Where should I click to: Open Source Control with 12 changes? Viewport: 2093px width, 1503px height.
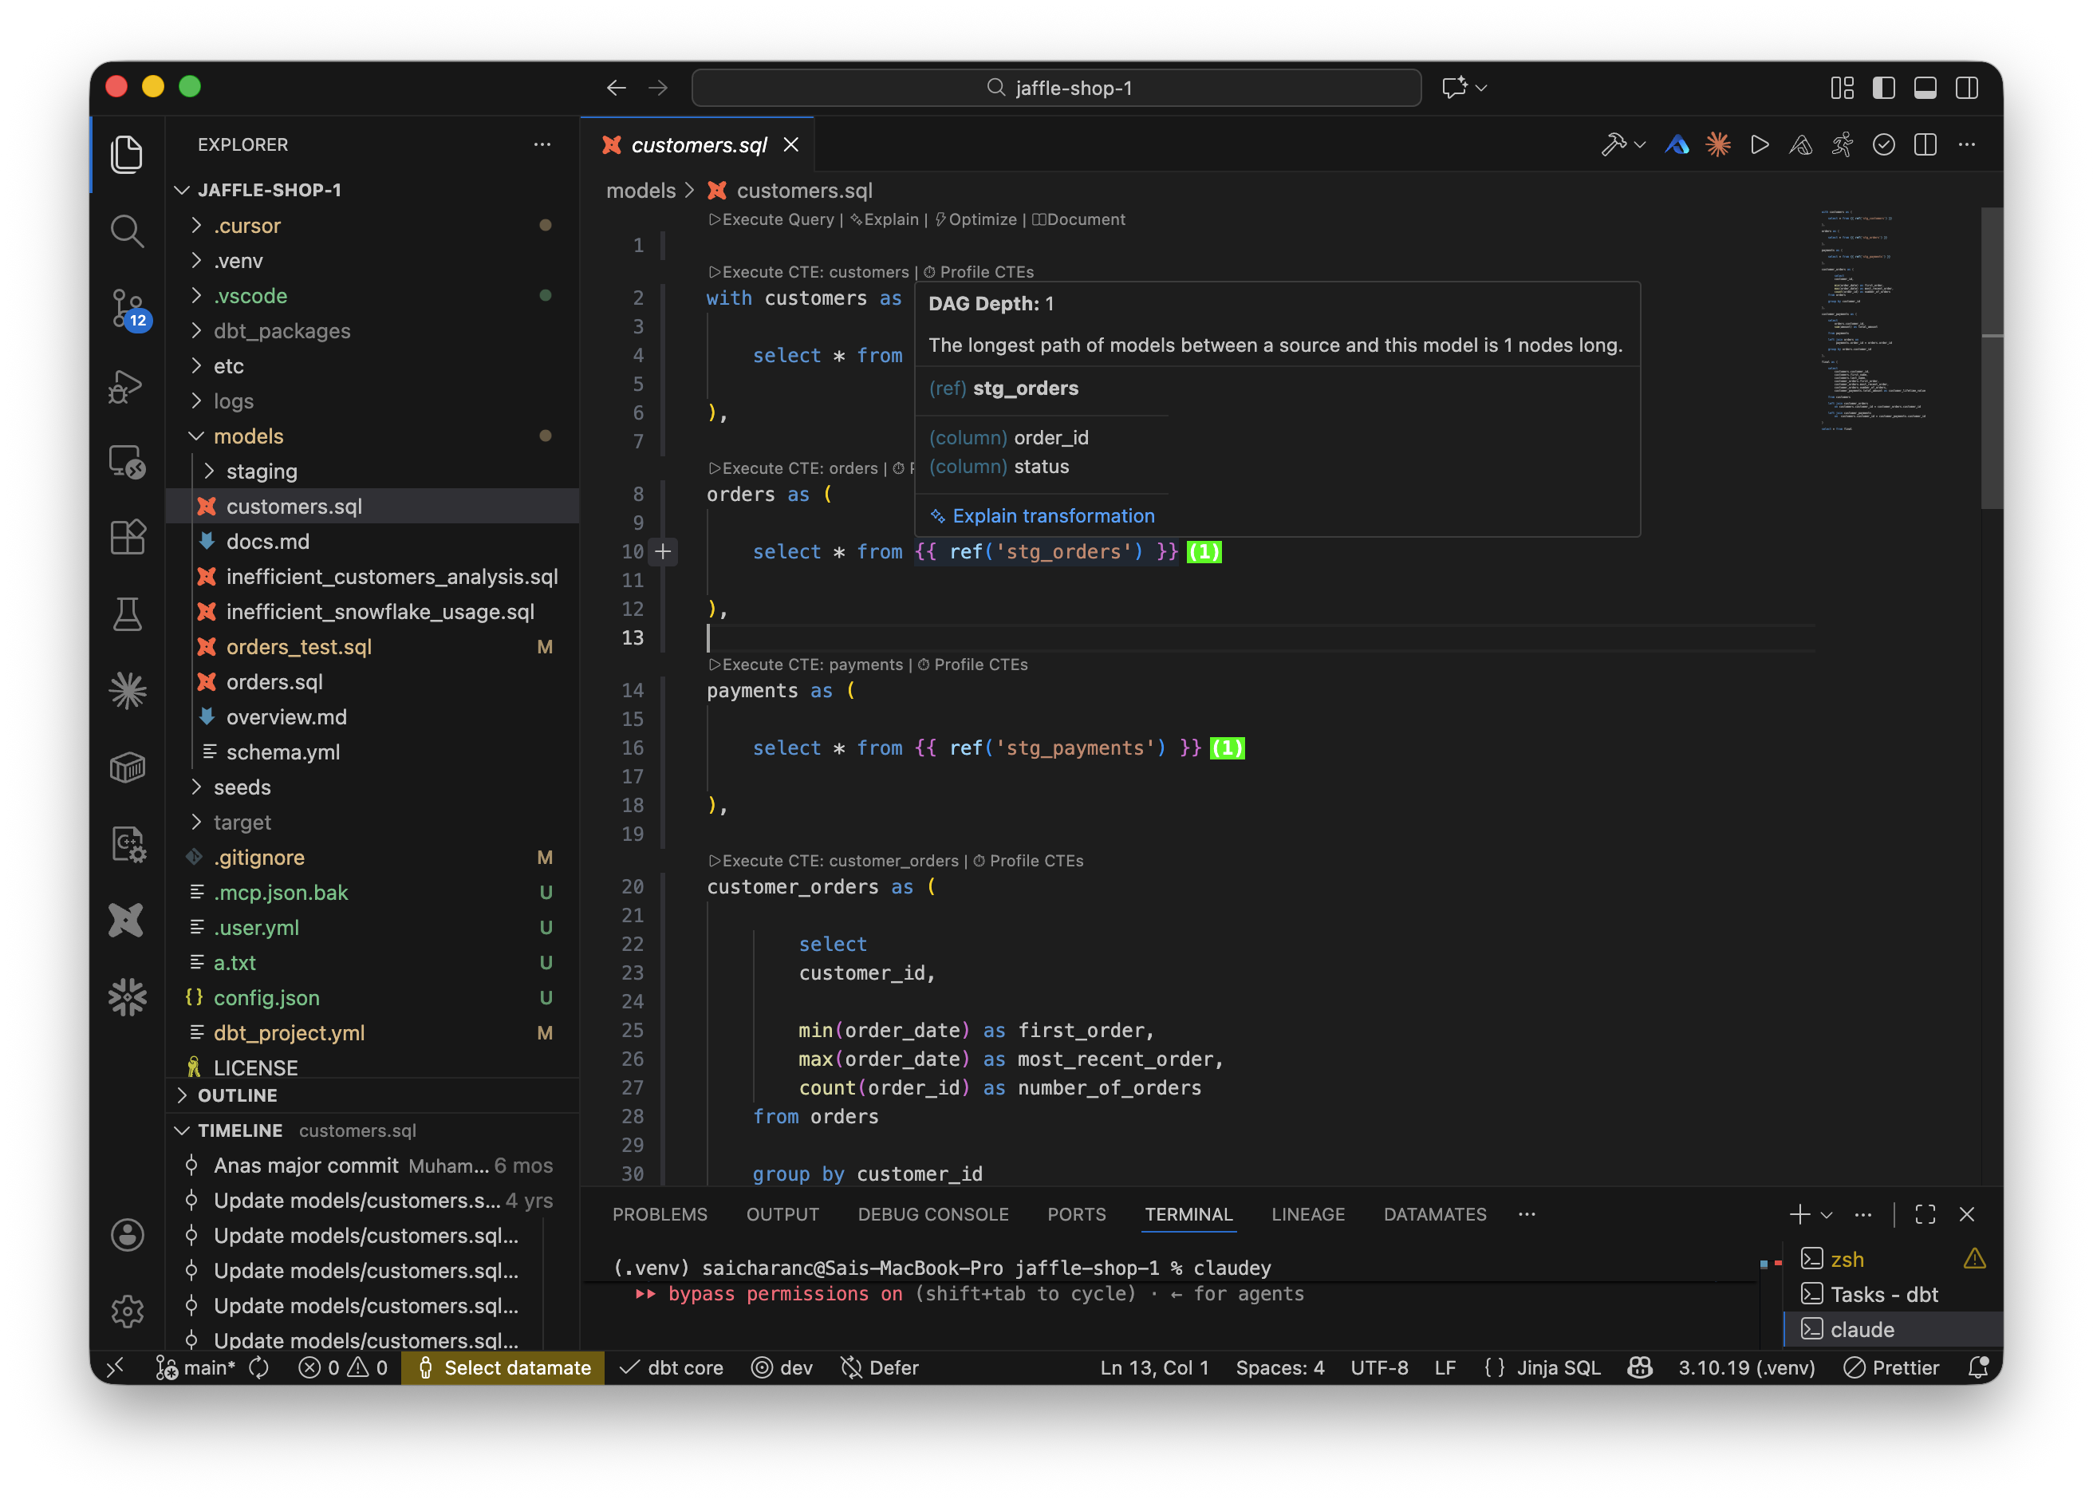127,307
